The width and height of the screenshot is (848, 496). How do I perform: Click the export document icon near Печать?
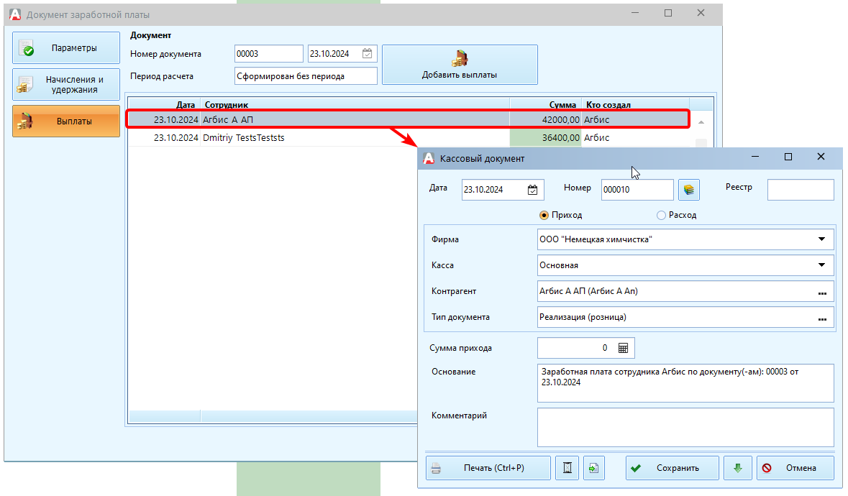click(594, 468)
